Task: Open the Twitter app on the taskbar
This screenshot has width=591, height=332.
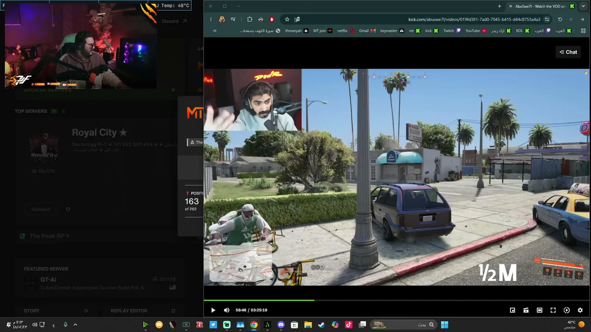Action: click(x=213, y=325)
